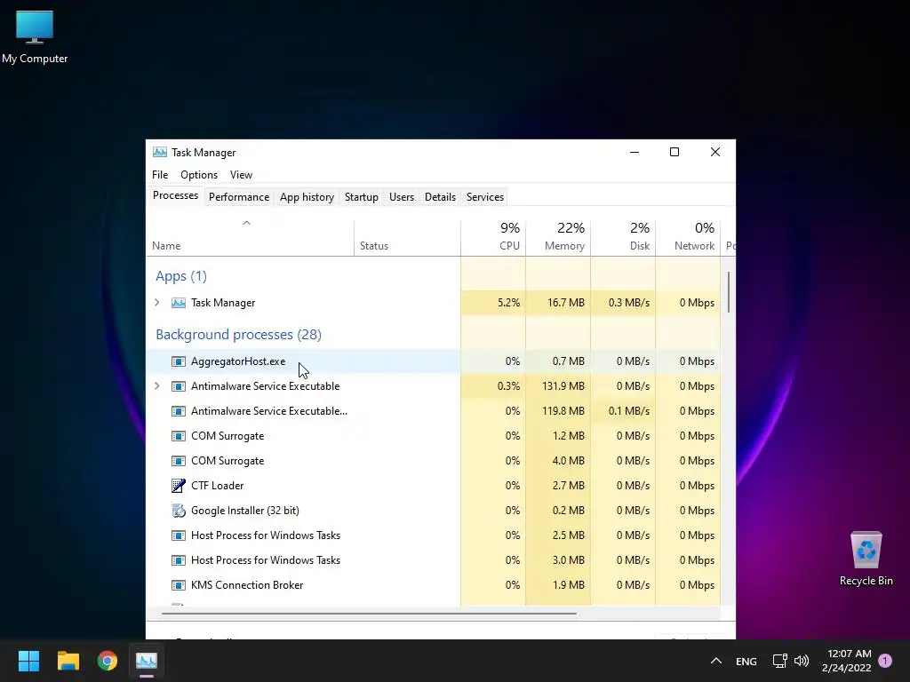This screenshot has width=910, height=682.
Task: Click the 0.1 MB/s disk cell
Action: (623, 411)
